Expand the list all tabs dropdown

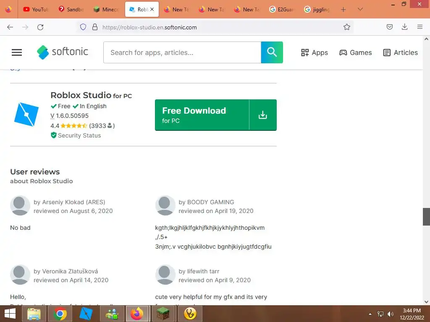coord(360,9)
